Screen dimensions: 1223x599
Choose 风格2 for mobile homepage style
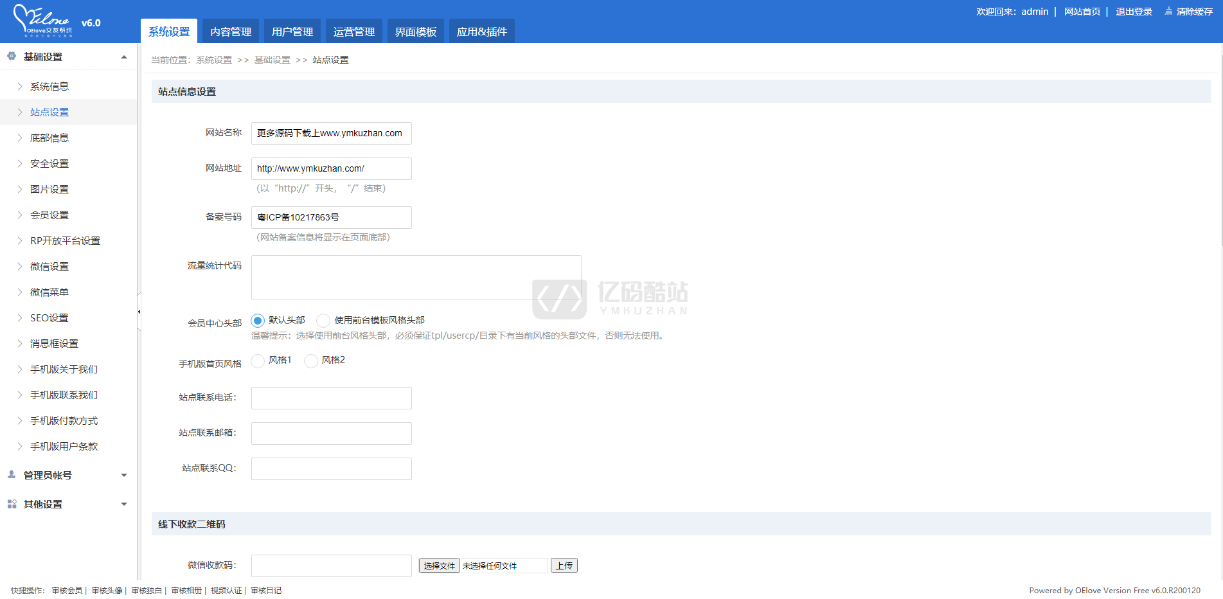point(311,361)
